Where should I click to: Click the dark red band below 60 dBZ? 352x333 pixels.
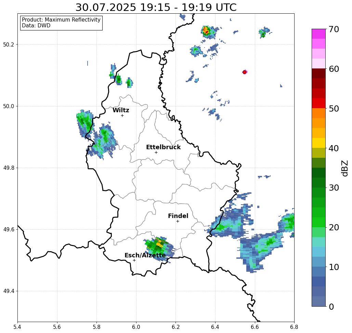(318, 74)
